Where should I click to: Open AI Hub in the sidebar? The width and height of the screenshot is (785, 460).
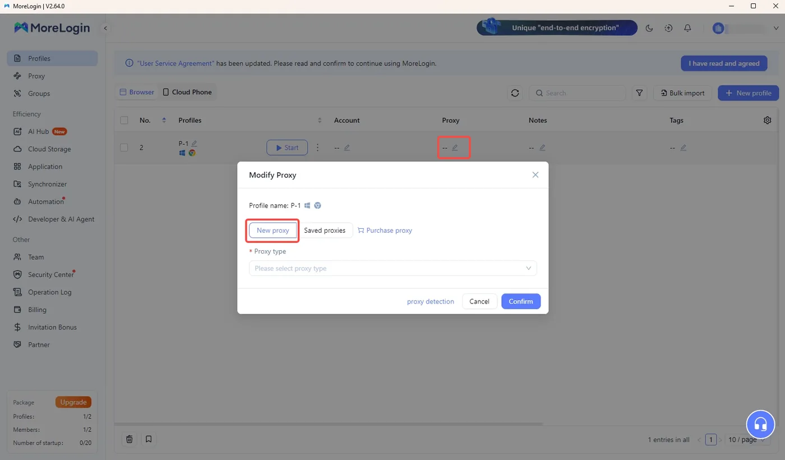point(52,131)
